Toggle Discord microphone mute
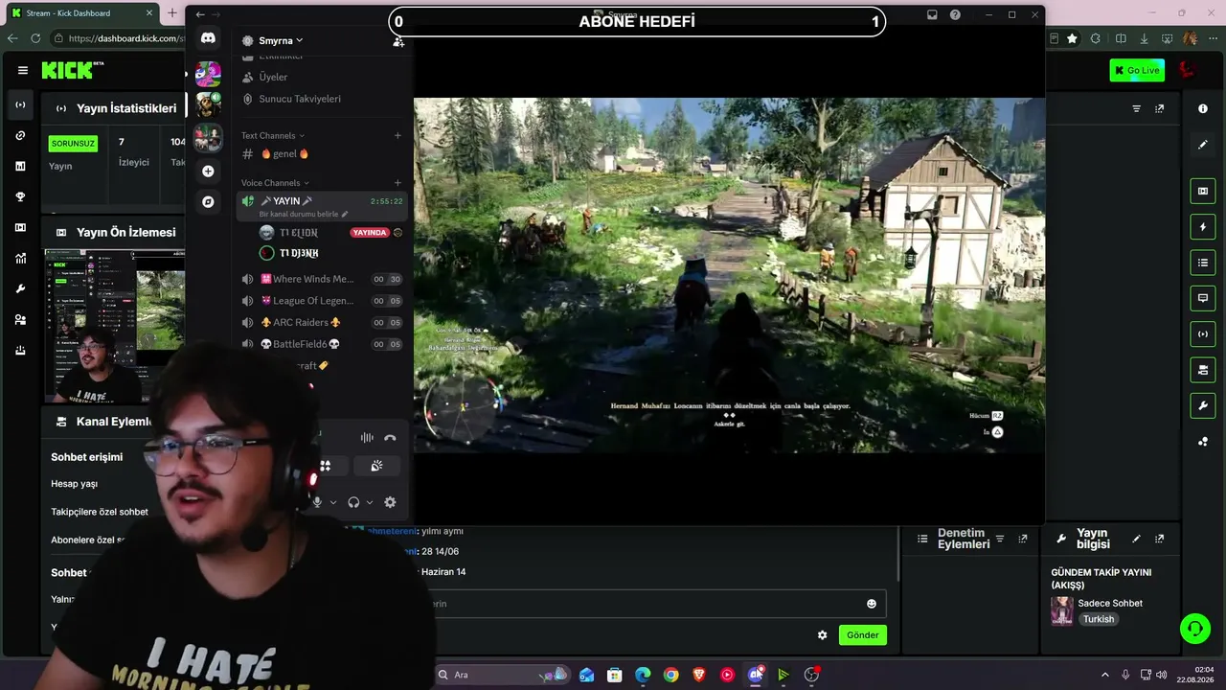The width and height of the screenshot is (1226, 690). pos(317,502)
